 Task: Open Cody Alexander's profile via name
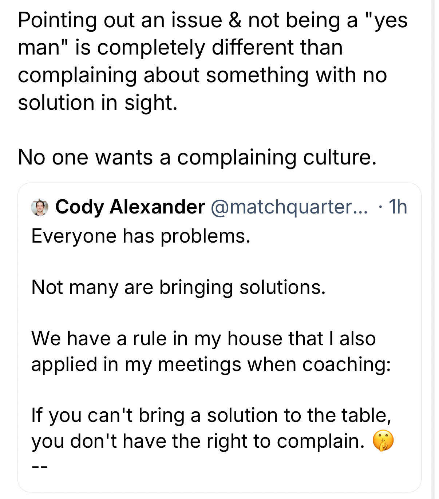[130, 207]
